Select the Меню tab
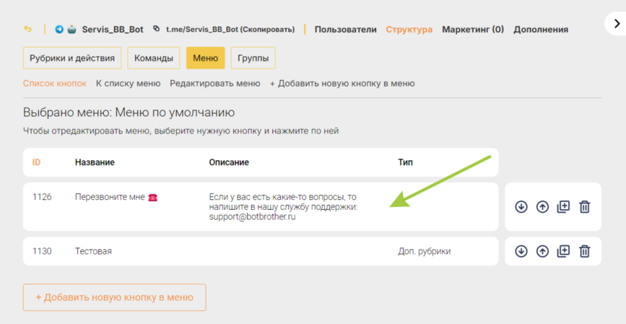This screenshot has height=324, width=626. point(205,58)
